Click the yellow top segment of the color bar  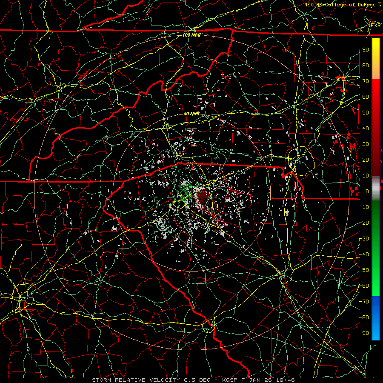click(x=376, y=59)
